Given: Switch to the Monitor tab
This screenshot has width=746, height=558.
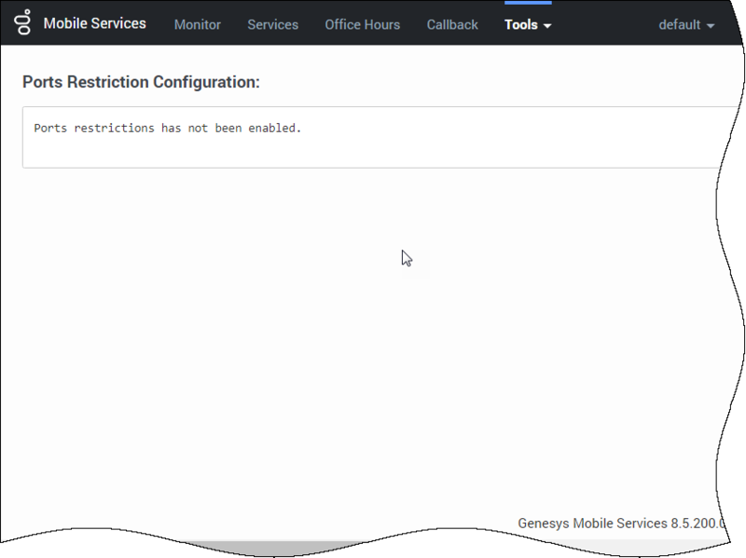Looking at the screenshot, I should [198, 25].
